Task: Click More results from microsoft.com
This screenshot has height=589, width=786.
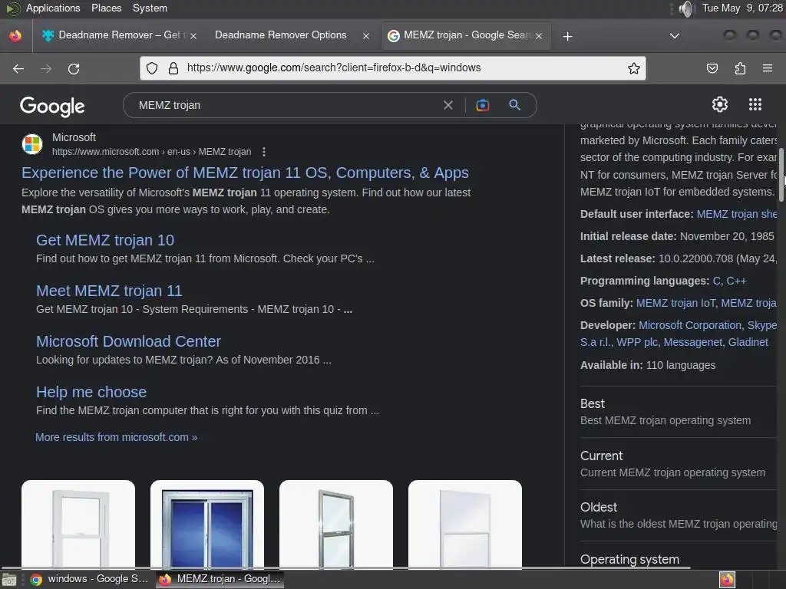Action: point(117,437)
